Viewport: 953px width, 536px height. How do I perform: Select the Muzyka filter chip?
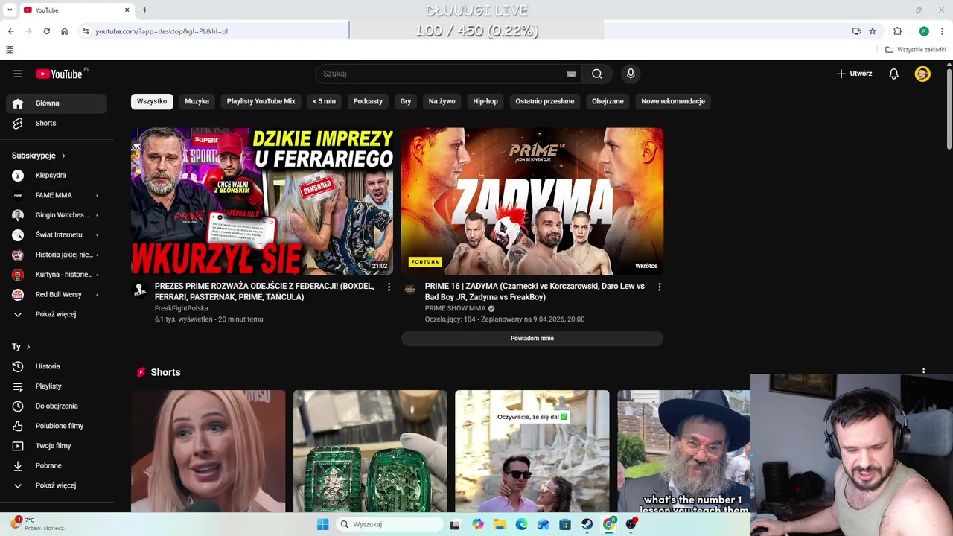[197, 101]
